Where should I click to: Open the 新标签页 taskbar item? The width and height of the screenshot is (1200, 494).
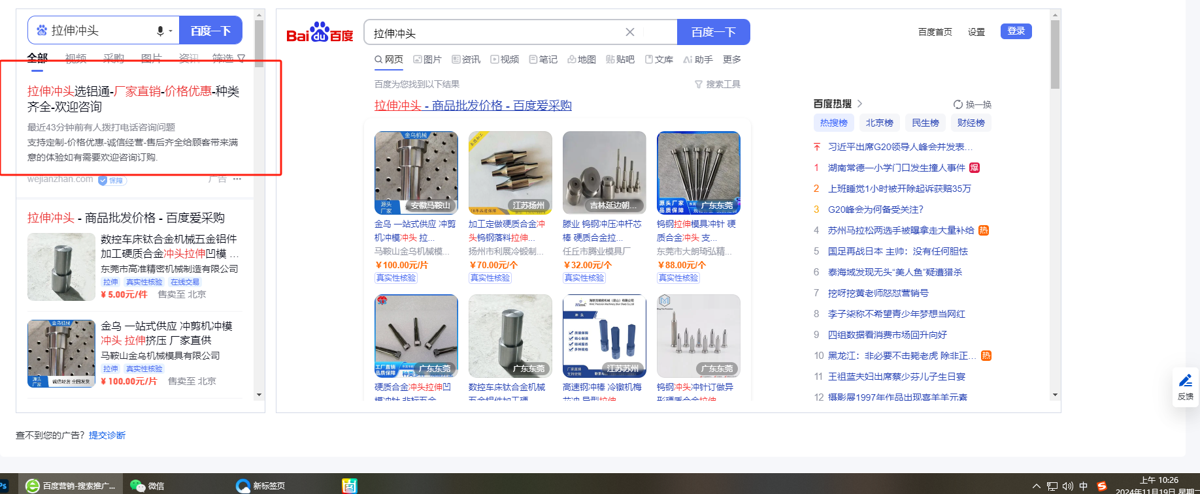[x=261, y=486]
